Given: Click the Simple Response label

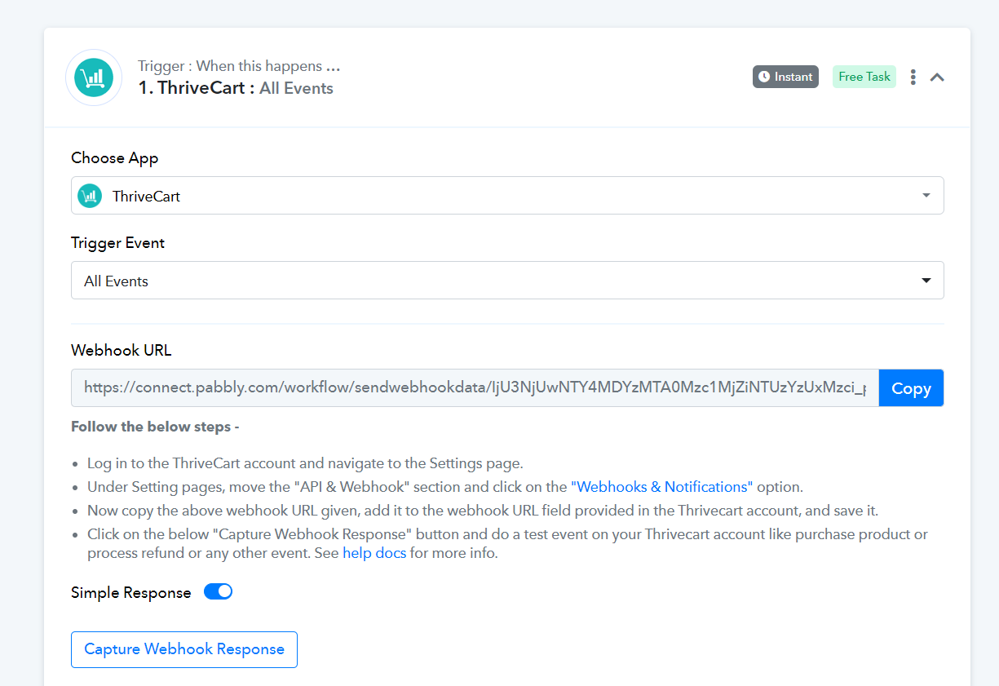Looking at the screenshot, I should click(131, 593).
